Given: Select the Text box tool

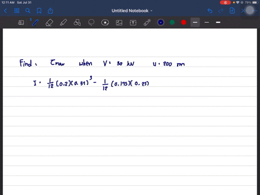Looking at the screenshot, I should click(x=133, y=23).
